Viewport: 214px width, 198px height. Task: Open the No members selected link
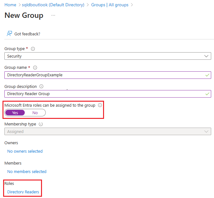coord(27,171)
